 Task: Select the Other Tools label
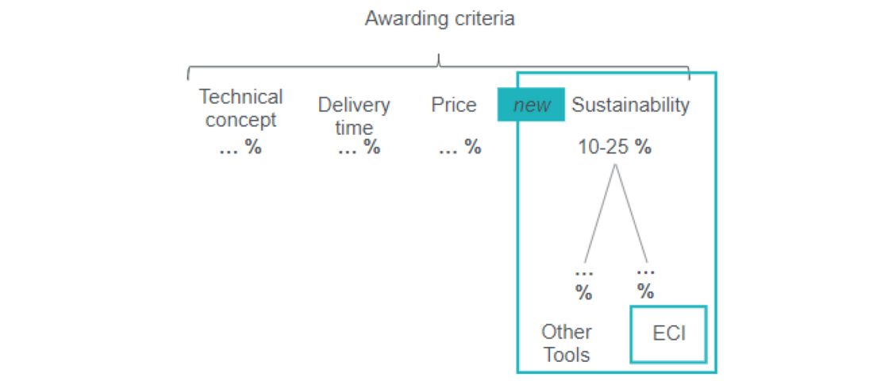point(567,343)
